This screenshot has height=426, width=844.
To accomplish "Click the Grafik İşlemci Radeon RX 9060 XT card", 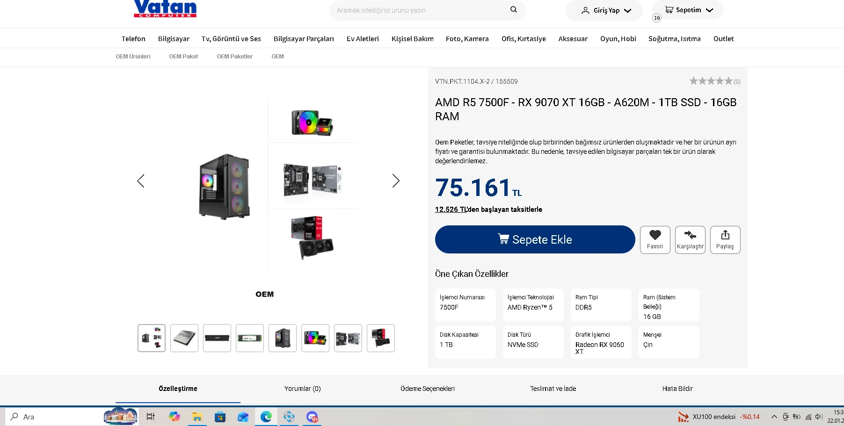I will tap(601, 342).
